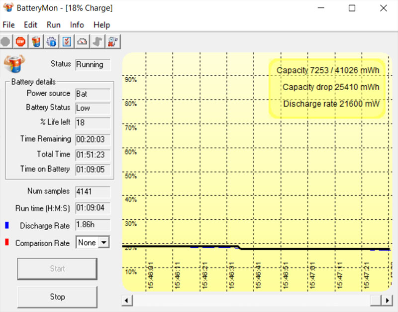Click the Discharge Rate field 1.86h
Viewport: 398px width, 312px height.
(x=93, y=225)
